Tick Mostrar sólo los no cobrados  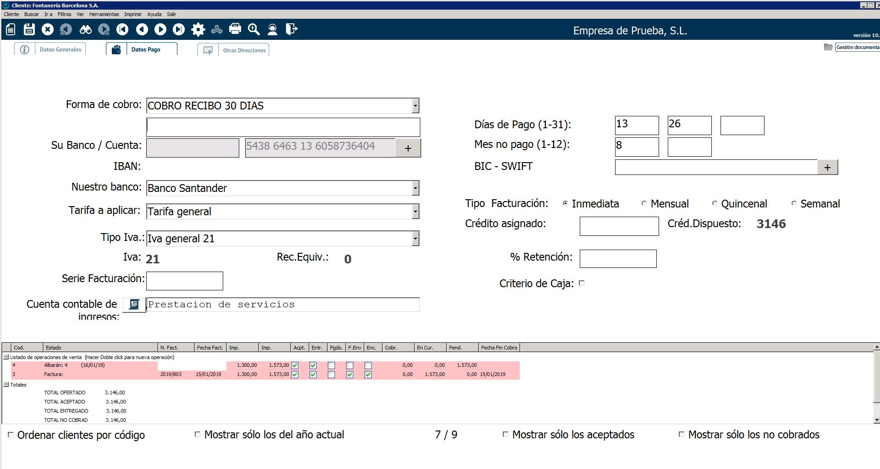point(682,434)
